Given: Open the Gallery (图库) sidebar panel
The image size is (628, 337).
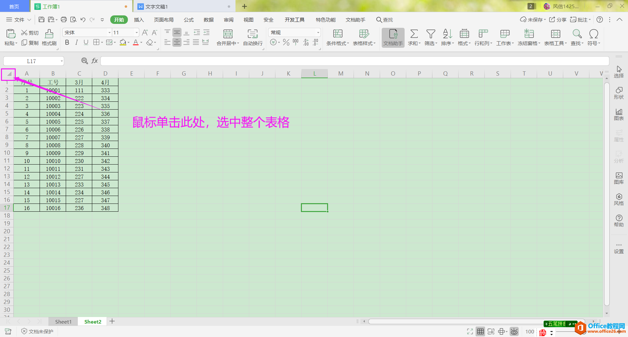Looking at the screenshot, I should click(x=619, y=178).
